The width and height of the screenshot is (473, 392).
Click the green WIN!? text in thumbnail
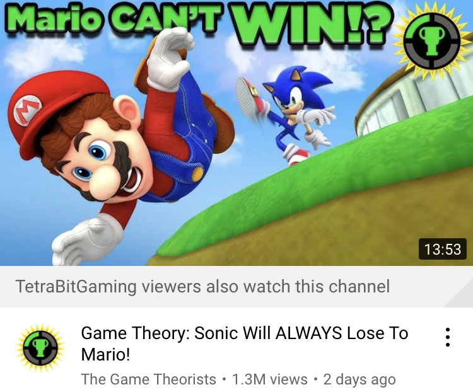click(314, 23)
